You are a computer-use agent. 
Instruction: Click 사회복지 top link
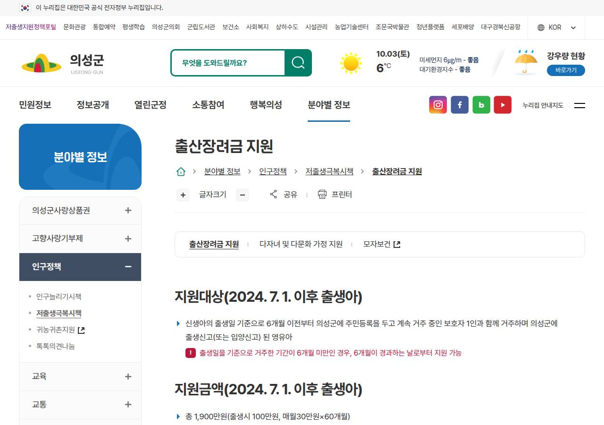pos(257,27)
